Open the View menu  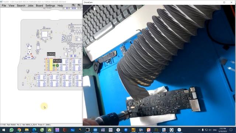click(x=11, y=6)
